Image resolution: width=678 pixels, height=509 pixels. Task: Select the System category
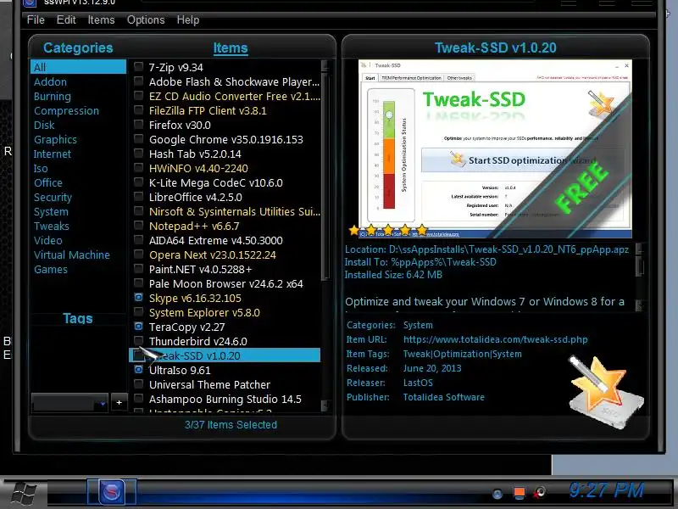pyautogui.click(x=51, y=211)
